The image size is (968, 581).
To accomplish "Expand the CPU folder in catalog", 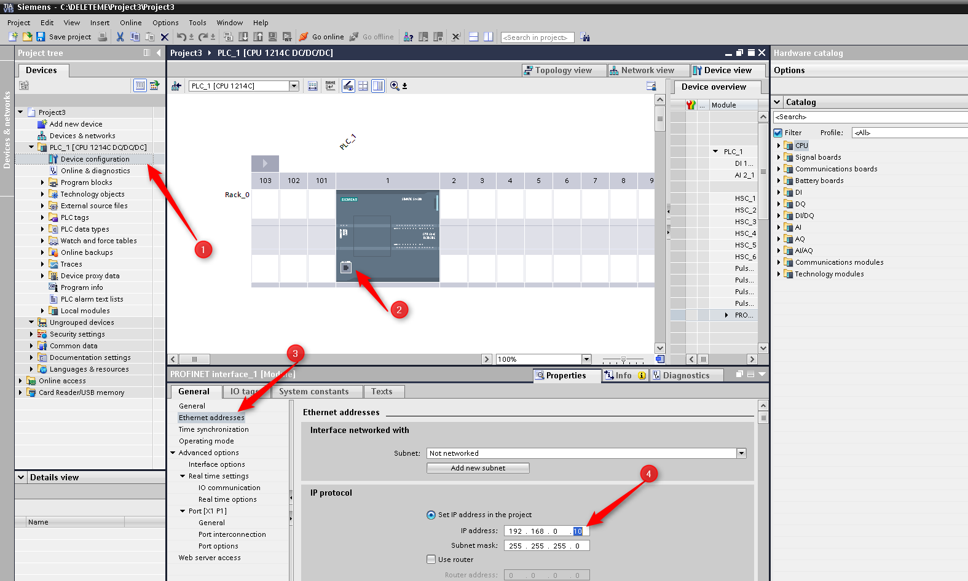I will pyautogui.click(x=779, y=146).
